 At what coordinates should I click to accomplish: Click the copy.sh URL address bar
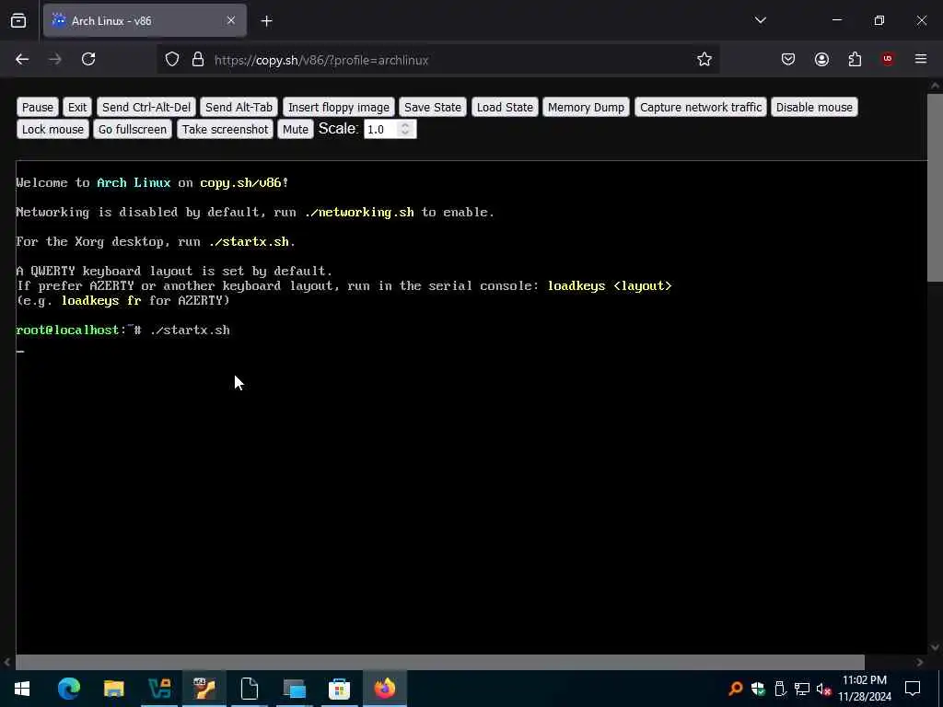[321, 60]
